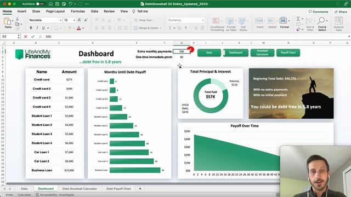The height and width of the screenshot is (197, 351).
Task: Open Format as Table
Action: 231,24
